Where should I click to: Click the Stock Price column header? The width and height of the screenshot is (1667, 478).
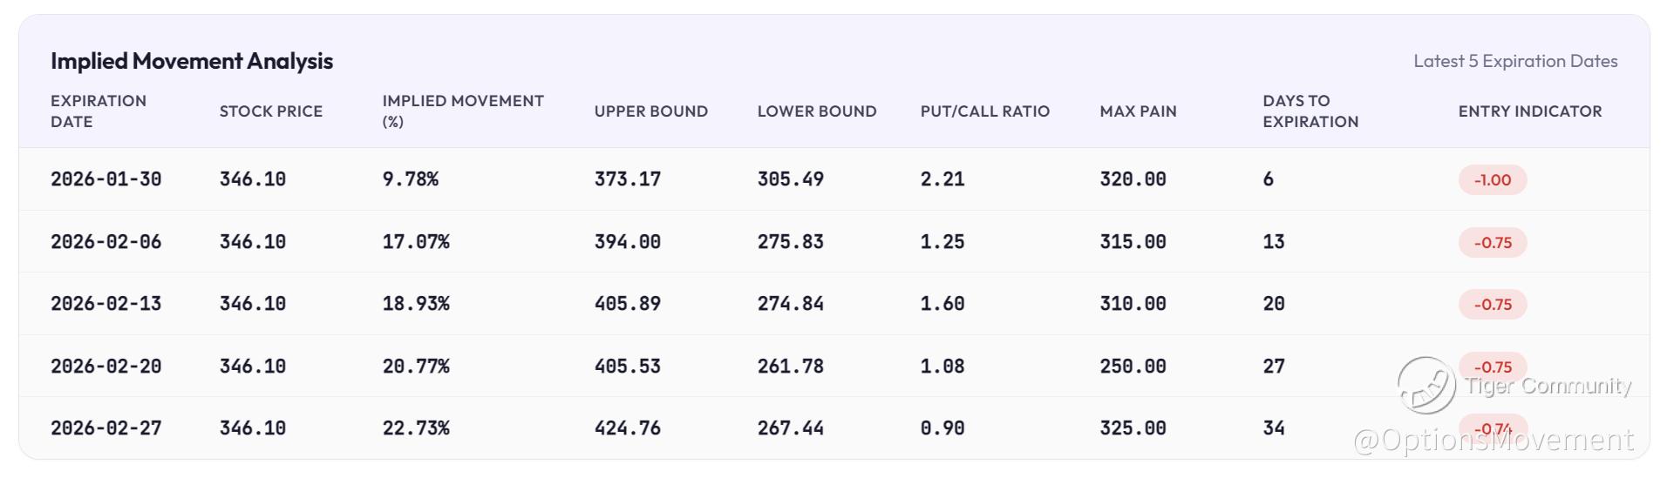270,111
